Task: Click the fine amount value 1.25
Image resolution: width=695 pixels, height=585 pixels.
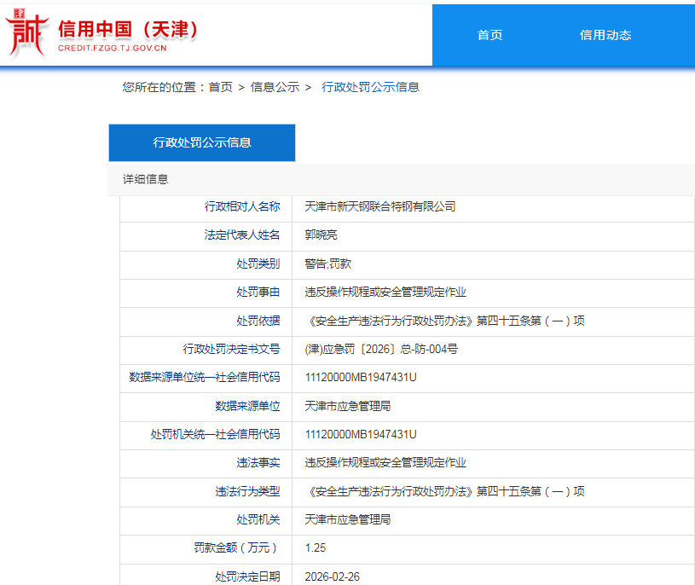Action: click(316, 548)
